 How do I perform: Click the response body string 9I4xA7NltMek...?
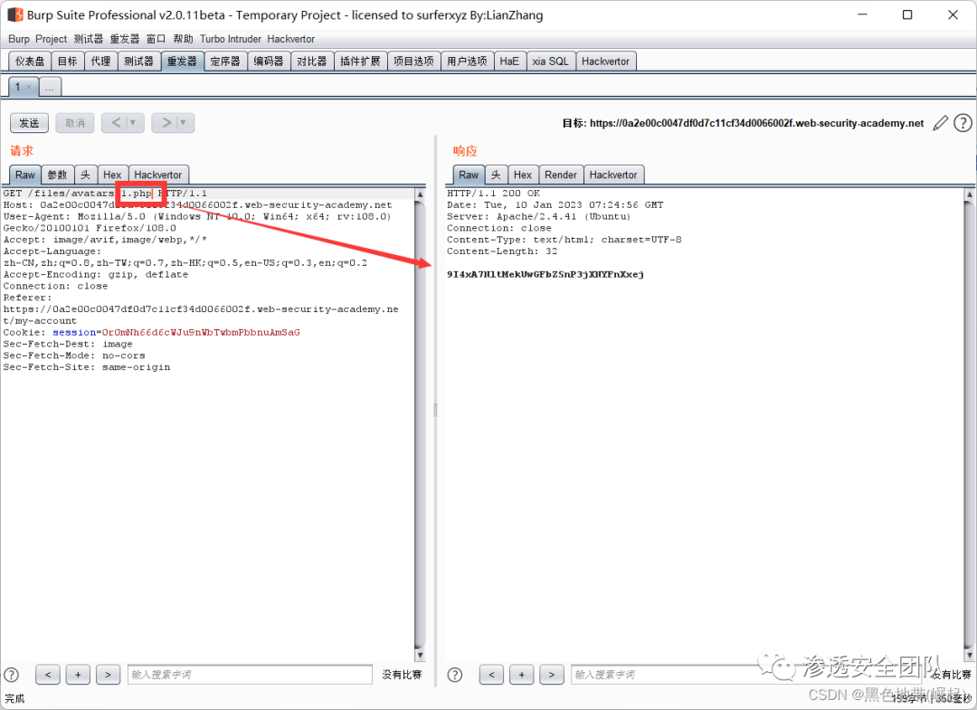click(545, 274)
